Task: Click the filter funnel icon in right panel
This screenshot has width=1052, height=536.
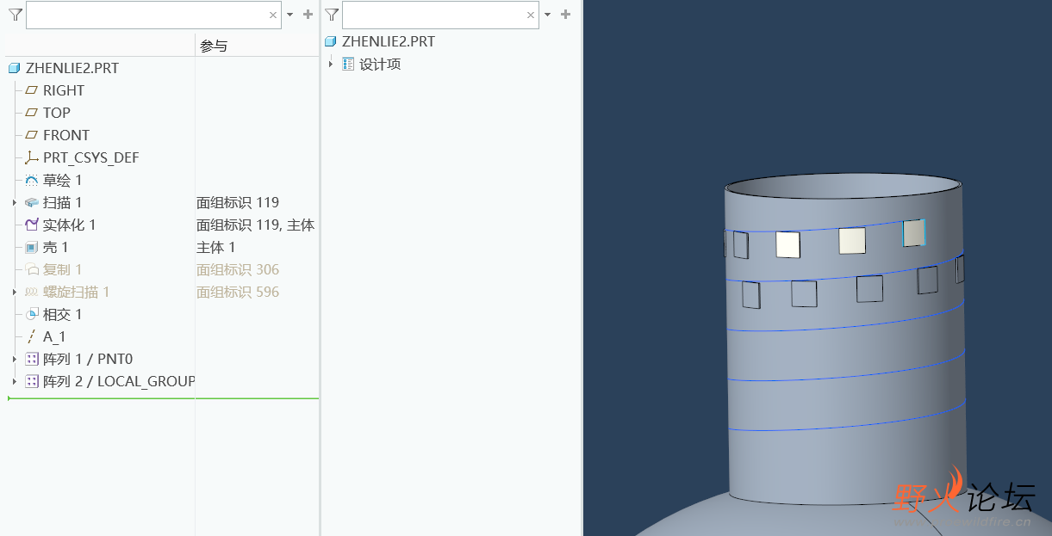Action: pyautogui.click(x=332, y=15)
